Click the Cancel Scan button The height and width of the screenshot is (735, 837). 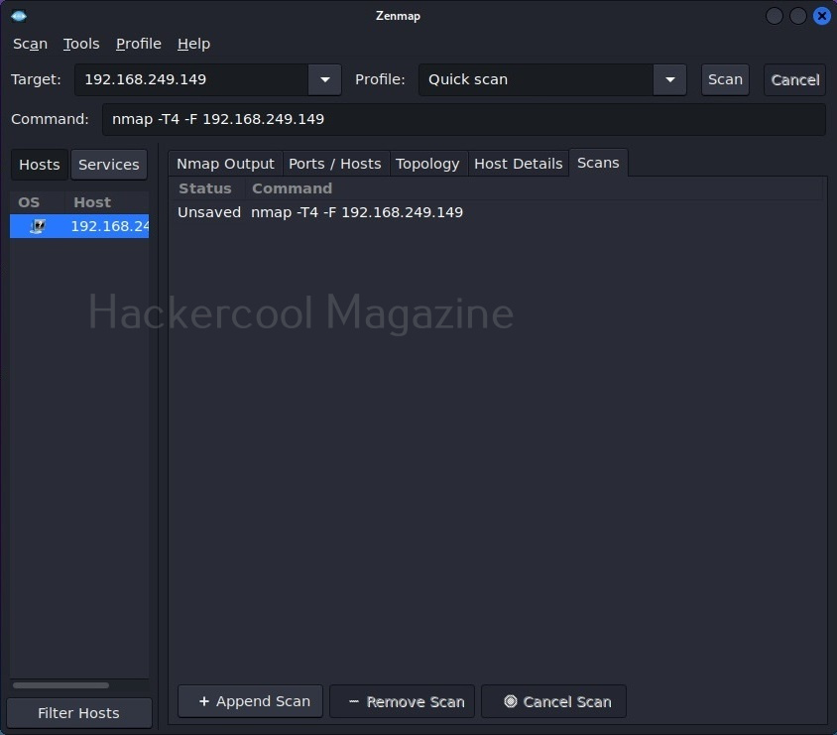click(x=553, y=701)
